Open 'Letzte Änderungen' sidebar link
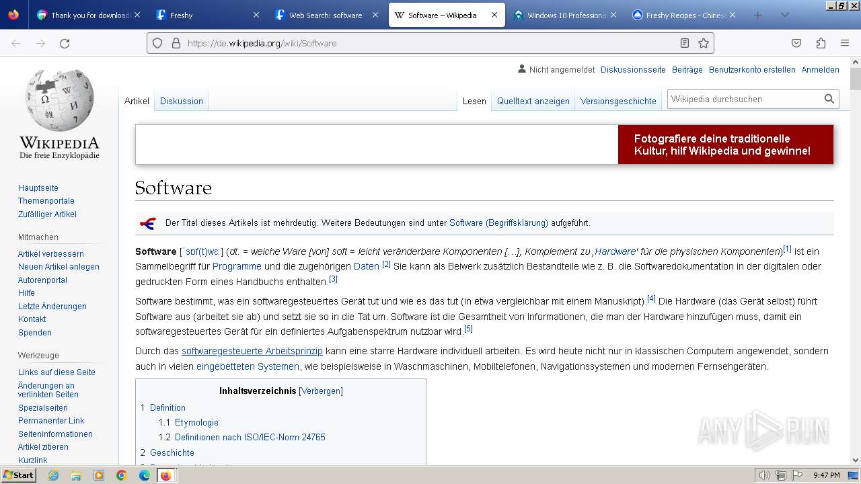Viewport: 861px width, 484px height. 52,306
